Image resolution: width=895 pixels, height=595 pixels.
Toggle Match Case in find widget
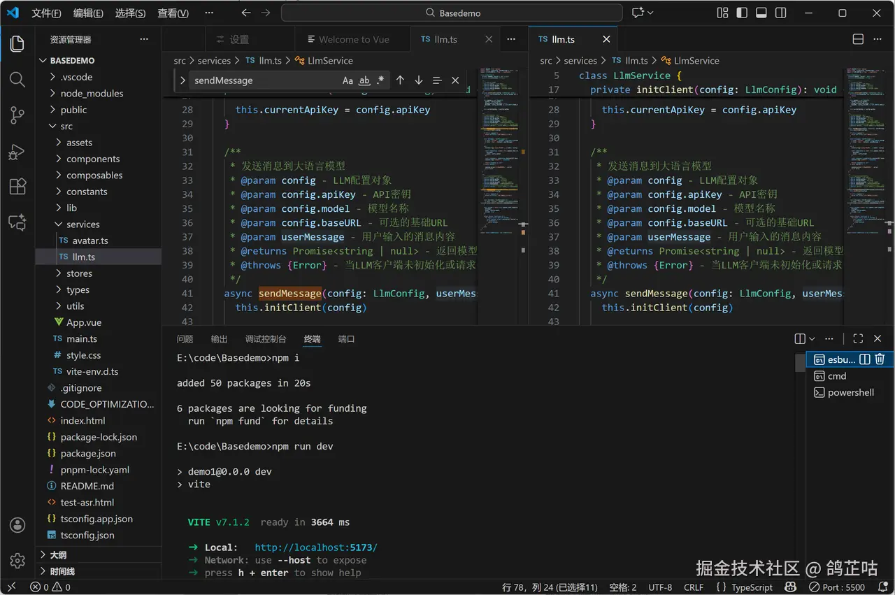click(348, 80)
